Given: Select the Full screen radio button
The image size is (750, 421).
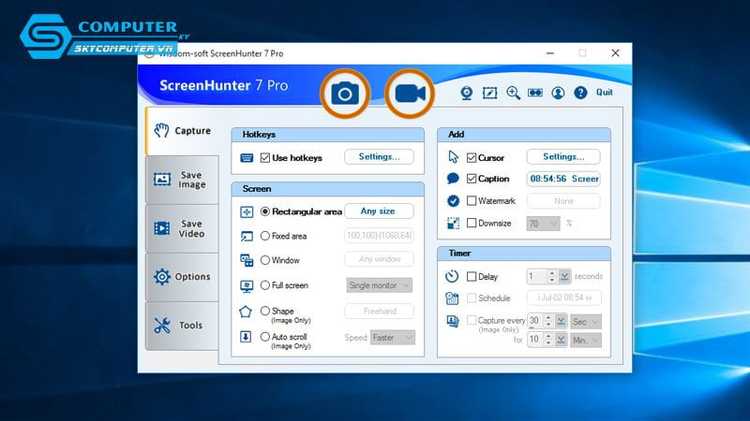Looking at the screenshot, I should 265,285.
